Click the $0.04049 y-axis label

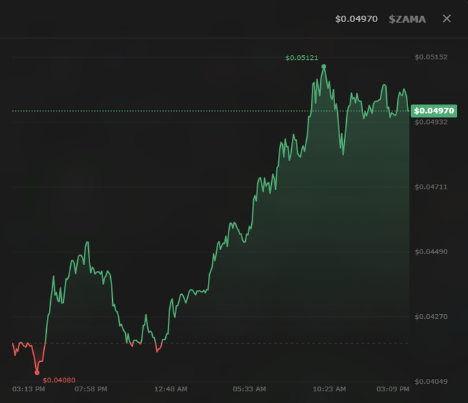tap(431, 382)
